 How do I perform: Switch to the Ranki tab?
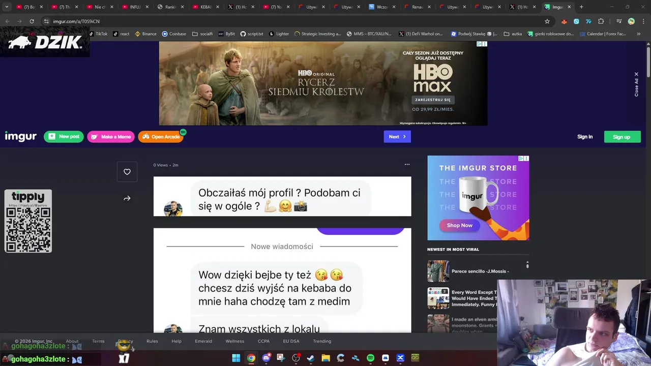pyautogui.click(x=170, y=7)
